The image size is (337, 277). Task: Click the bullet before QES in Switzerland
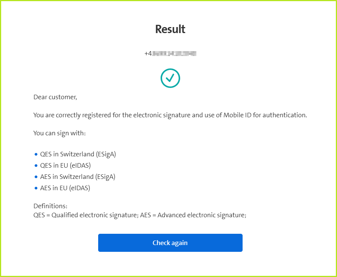(36, 154)
